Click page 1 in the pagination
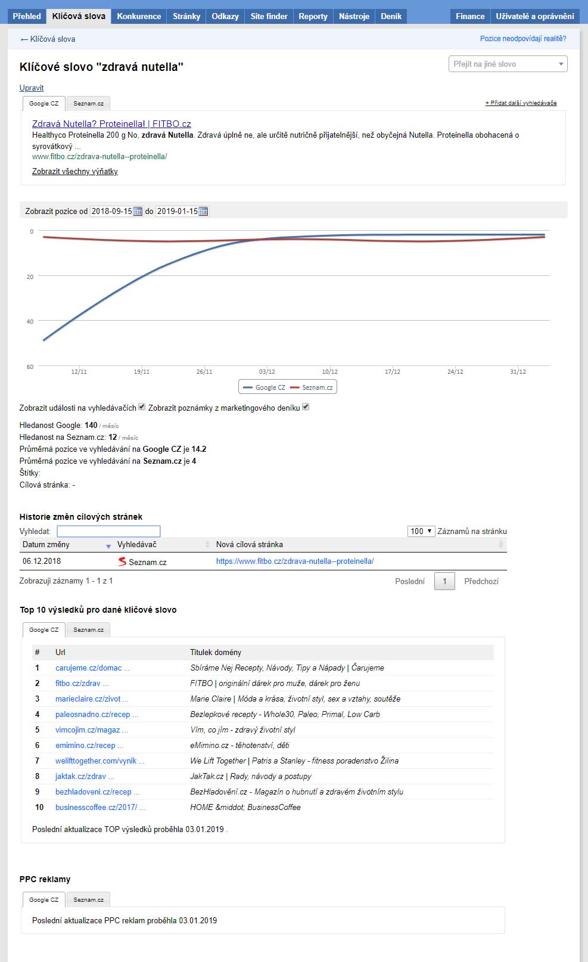588x962 pixels. (444, 581)
